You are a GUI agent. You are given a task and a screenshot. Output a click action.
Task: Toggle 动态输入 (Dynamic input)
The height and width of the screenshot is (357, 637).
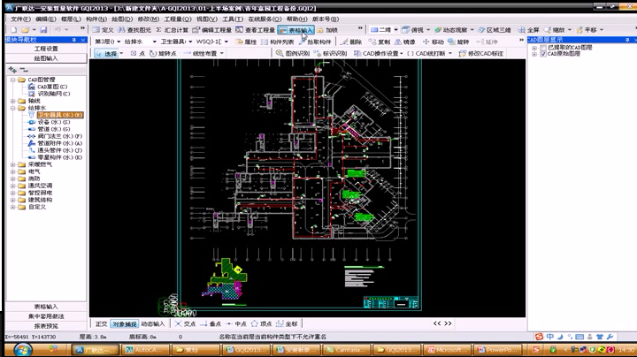tap(153, 323)
